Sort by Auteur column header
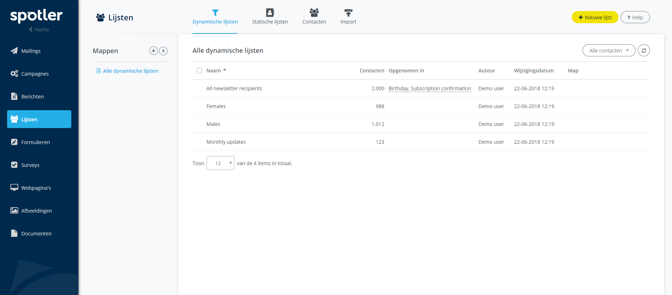Viewport: 672px width, 295px height. [487, 71]
